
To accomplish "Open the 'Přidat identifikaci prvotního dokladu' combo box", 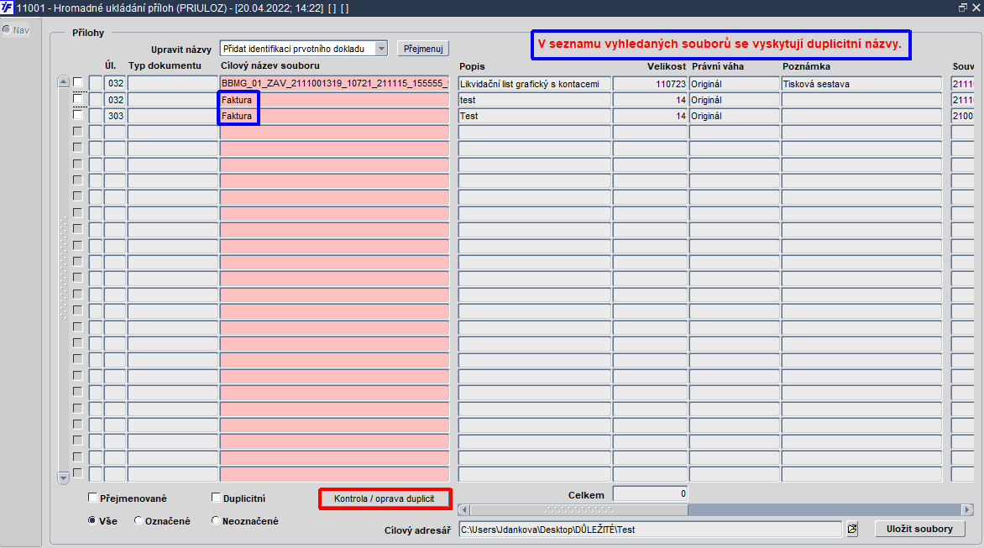I will point(304,49).
